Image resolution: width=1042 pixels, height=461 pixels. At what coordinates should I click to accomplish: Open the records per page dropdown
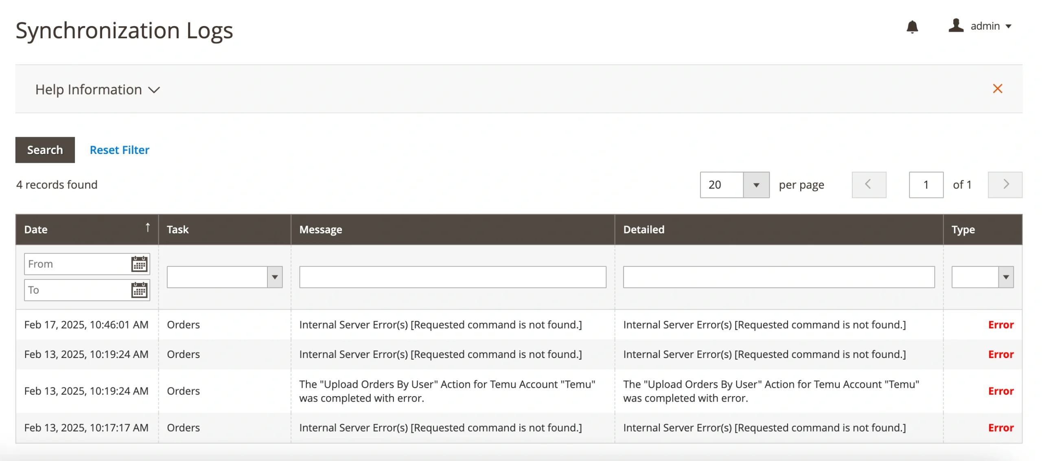(756, 185)
